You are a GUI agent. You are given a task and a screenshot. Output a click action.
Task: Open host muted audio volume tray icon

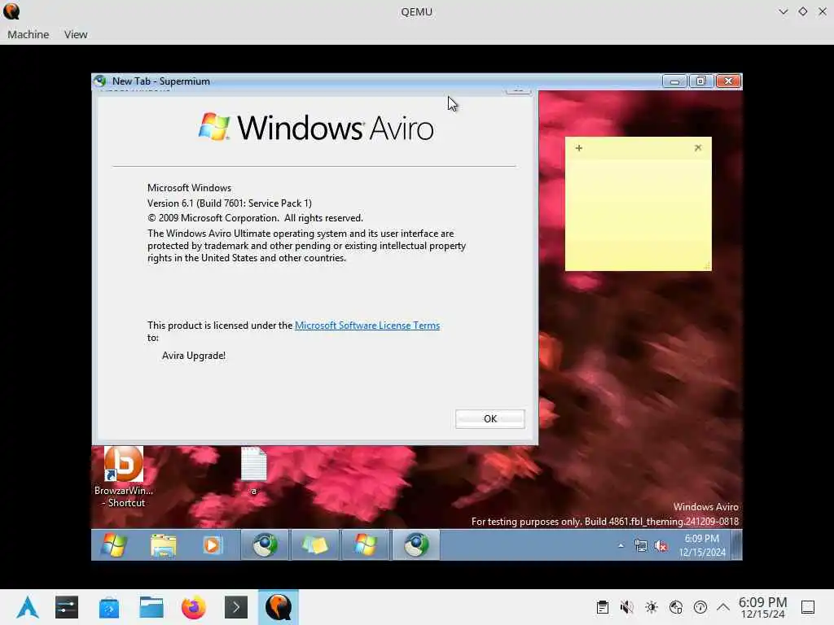click(x=626, y=607)
